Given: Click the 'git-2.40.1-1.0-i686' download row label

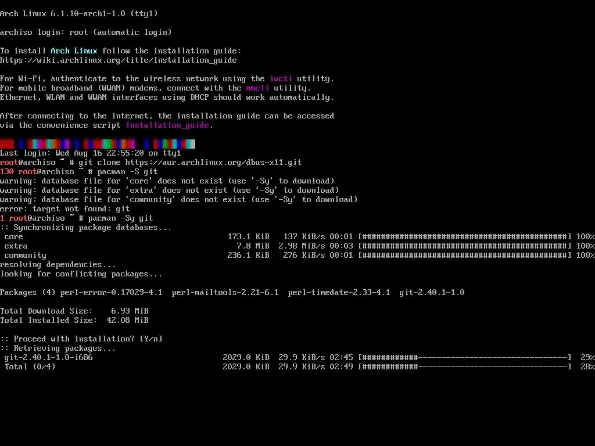Looking at the screenshot, I should [49, 357].
